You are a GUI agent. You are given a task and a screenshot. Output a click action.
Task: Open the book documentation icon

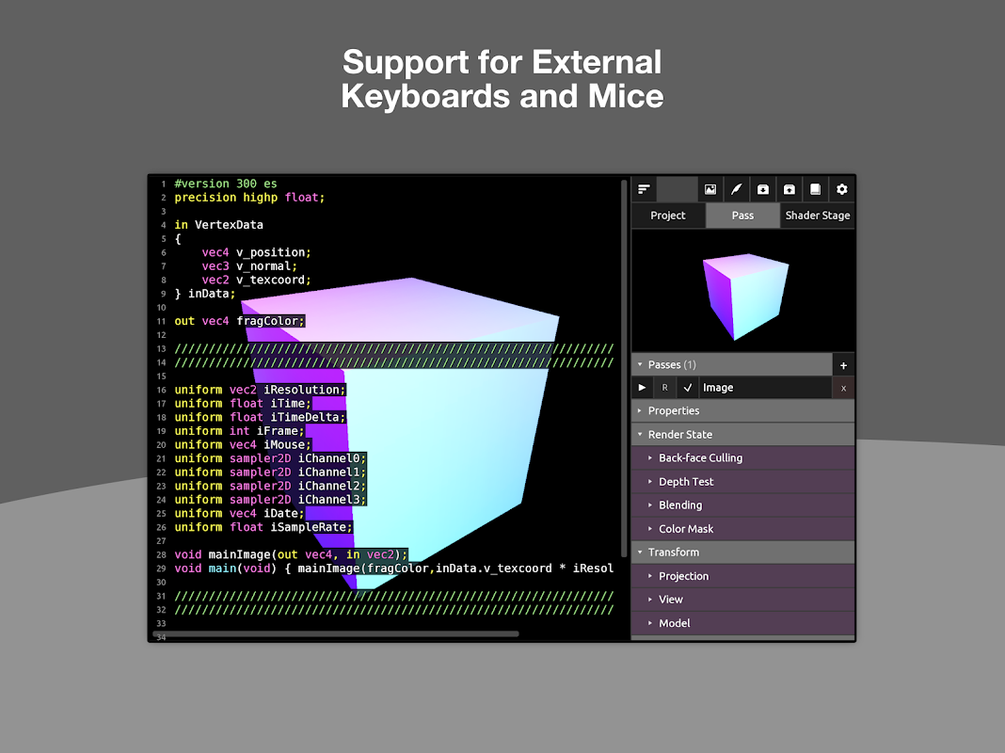point(815,189)
